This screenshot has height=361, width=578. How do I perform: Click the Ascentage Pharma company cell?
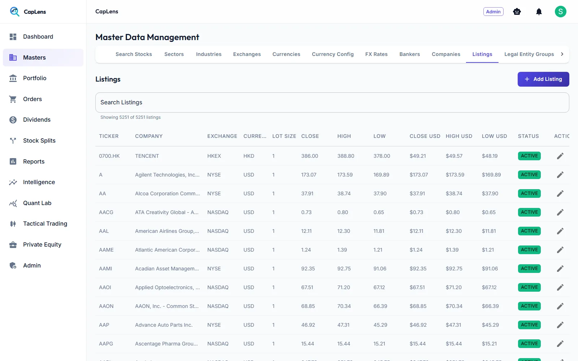coord(167,344)
